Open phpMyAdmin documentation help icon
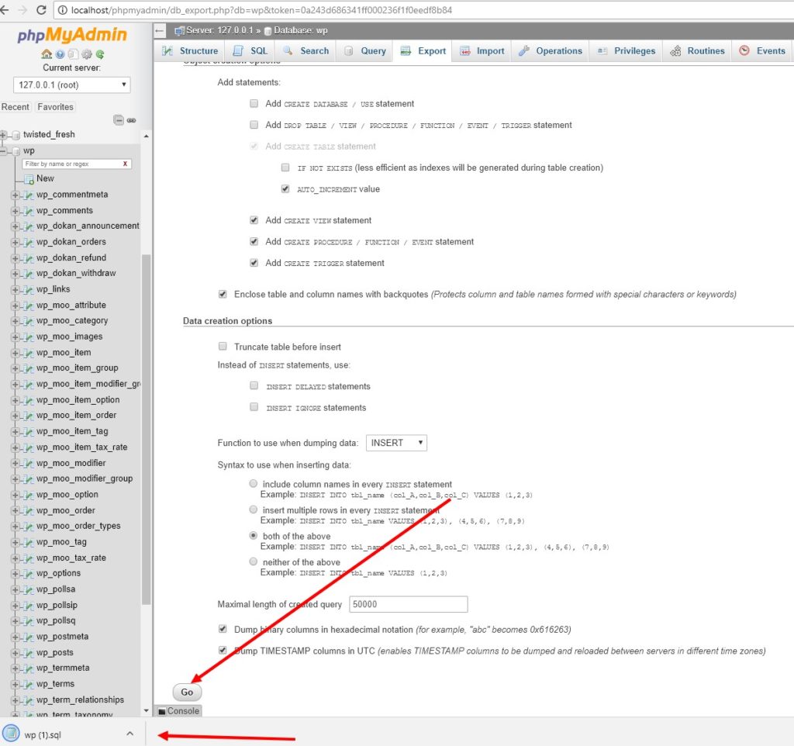This screenshot has height=746, width=794. [x=60, y=54]
